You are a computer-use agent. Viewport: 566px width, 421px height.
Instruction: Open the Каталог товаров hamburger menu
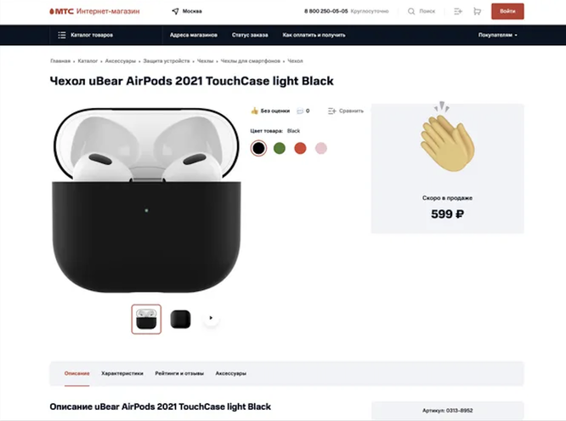coord(62,35)
